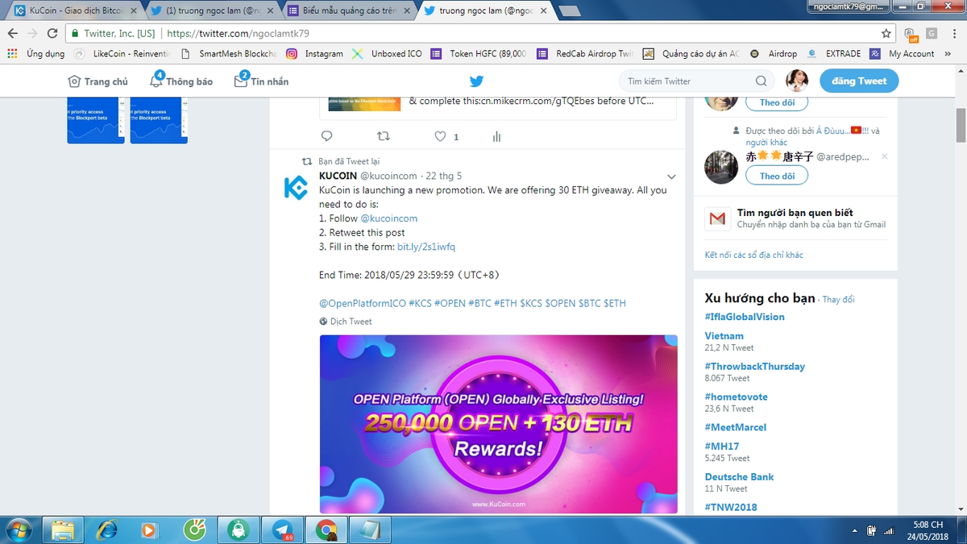The width and height of the screenshot is (967, 544).
Task: Expand KUCOIN tweet options chevron
Action: (671, 176)
